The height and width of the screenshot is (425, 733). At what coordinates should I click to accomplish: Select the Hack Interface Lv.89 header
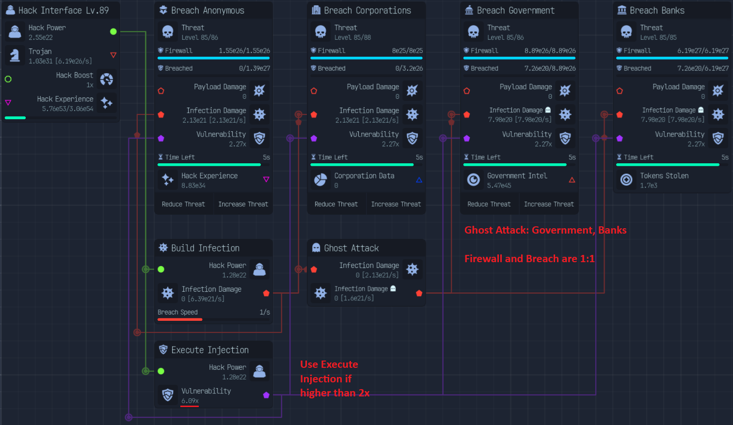61,10
